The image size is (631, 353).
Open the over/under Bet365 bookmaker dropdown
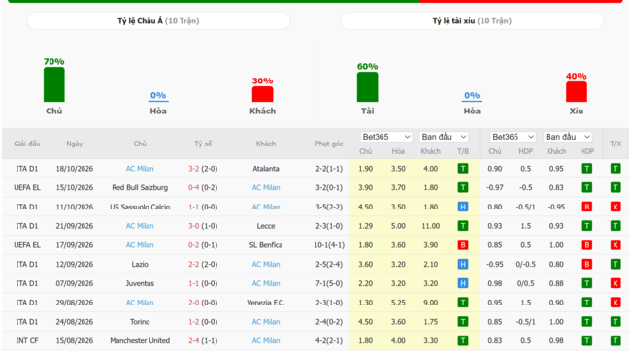[x=513, y=137]
